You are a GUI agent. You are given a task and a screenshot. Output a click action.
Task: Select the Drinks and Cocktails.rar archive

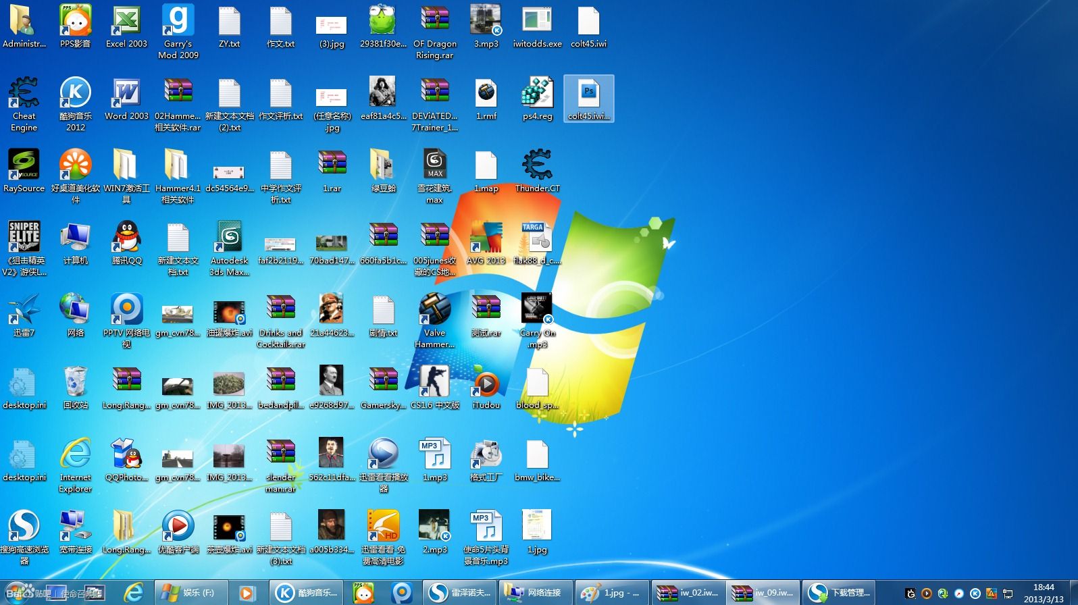(x=280, y=321)
